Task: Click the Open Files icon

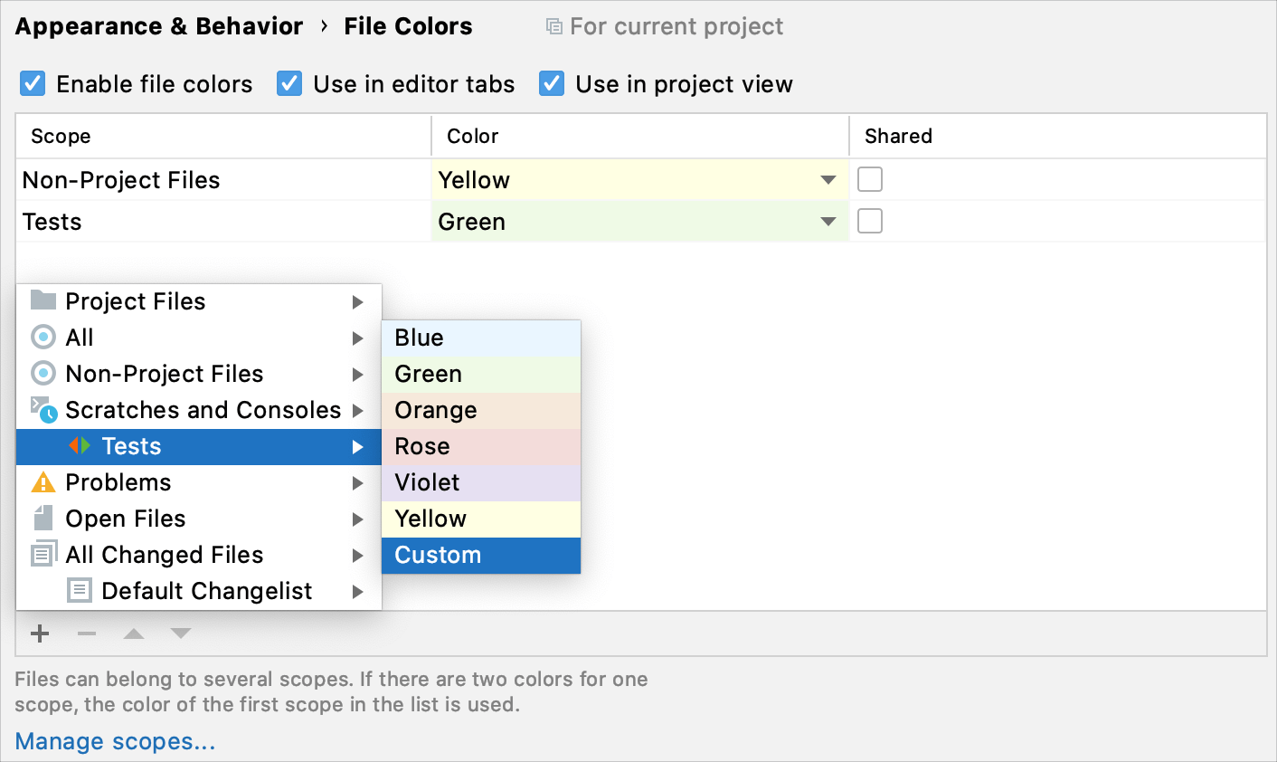Action: point(43,518)
